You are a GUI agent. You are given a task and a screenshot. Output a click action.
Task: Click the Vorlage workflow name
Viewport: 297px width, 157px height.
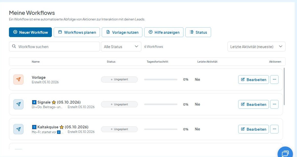[39, 77]
